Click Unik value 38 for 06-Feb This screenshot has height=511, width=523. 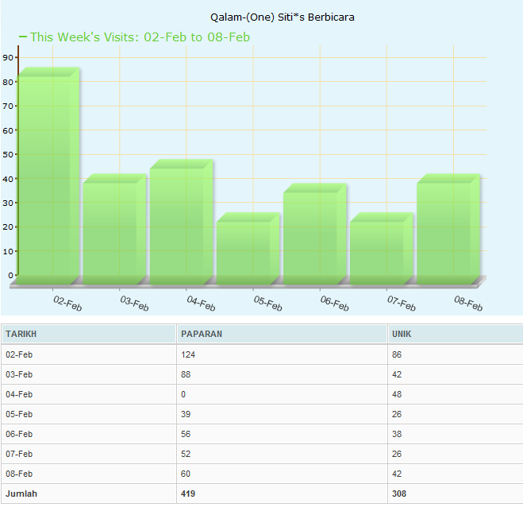(397, 434)
